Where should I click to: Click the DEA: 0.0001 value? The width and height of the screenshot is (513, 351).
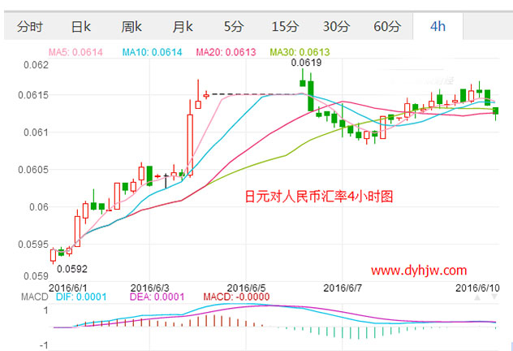point(157,297)
